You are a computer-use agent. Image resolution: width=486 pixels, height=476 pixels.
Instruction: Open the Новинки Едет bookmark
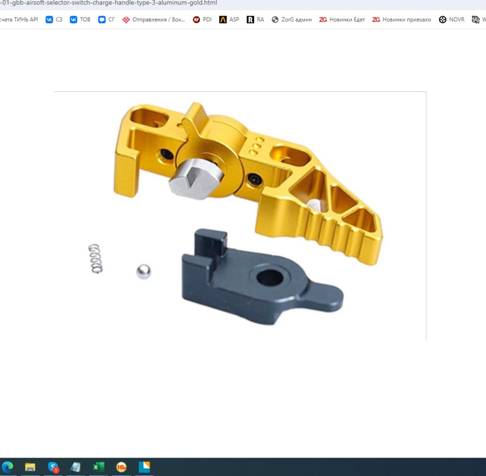tap(342, 19)
